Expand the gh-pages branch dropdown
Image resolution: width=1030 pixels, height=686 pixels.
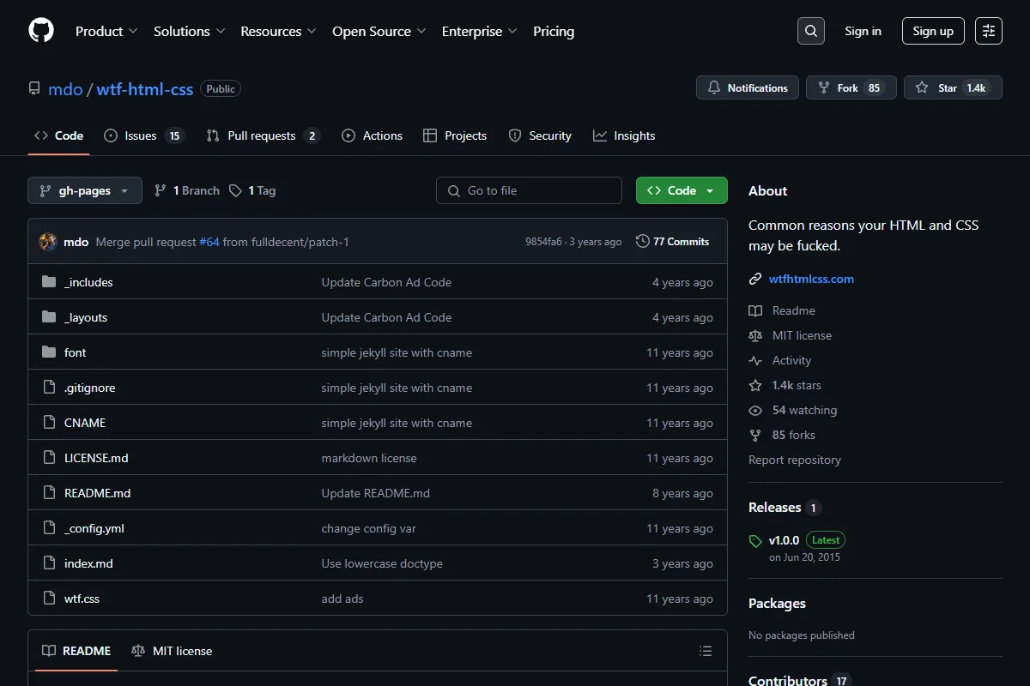click(85, 190)
